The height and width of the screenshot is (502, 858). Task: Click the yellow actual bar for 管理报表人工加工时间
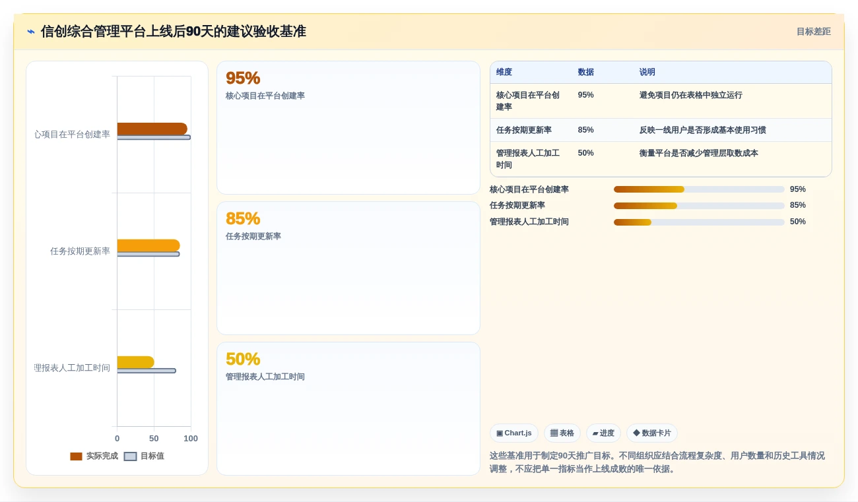click(136, 362)
